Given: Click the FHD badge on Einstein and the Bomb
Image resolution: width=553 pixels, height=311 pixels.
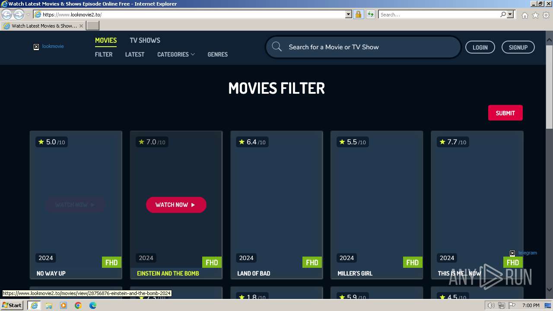Looking at the screenshot, I should tap(212, 262).
